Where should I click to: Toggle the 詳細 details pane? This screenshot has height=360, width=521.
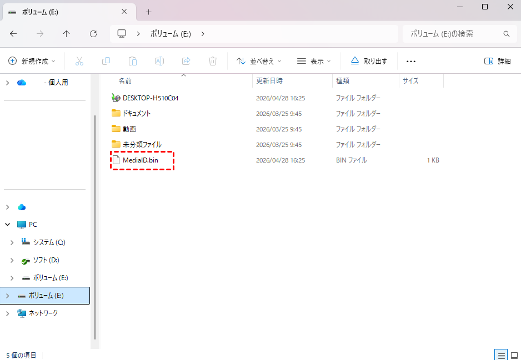click(497, 61)
